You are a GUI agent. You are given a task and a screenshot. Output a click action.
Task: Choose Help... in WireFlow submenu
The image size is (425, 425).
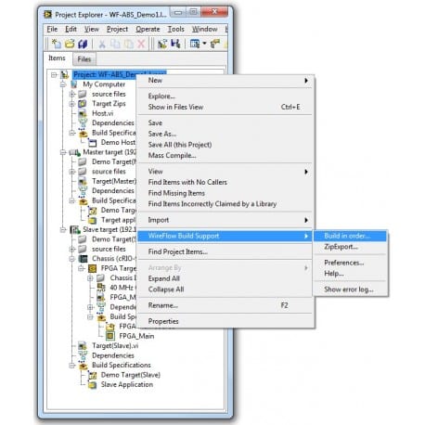click(350, 274)
